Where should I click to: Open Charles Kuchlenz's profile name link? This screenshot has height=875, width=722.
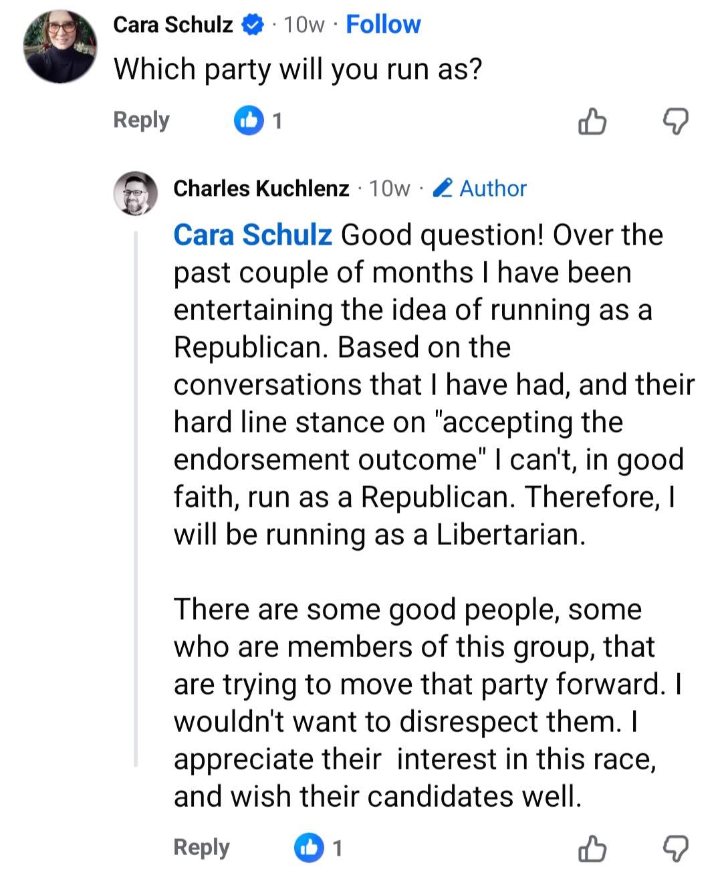[x=261, y=189]
